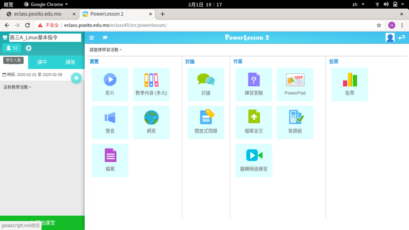The width and height of the screenshot is (409, 230).
Task: Select 練習測驗 quiz activity
Action: (x=254, y=84)
